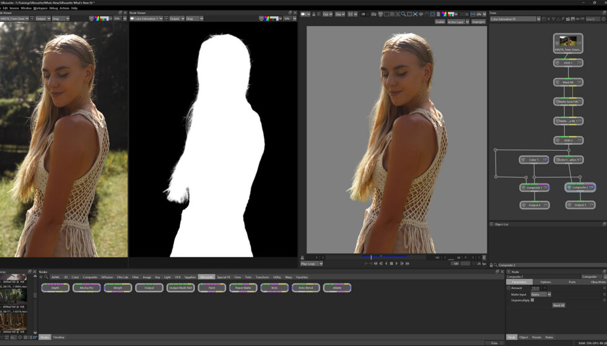Screen dimensions: 607x346
Task: Click the Morph node in node palette
Action: click(x=118, y=288)
